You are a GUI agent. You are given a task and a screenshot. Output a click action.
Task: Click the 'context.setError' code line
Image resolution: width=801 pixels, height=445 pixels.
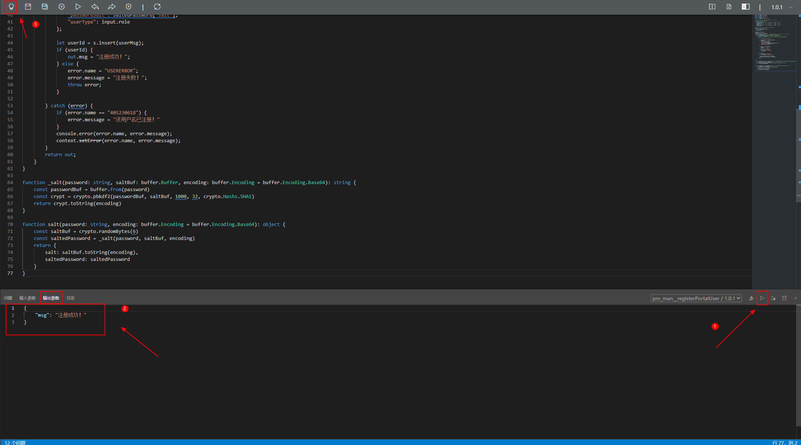coord(118,140)
